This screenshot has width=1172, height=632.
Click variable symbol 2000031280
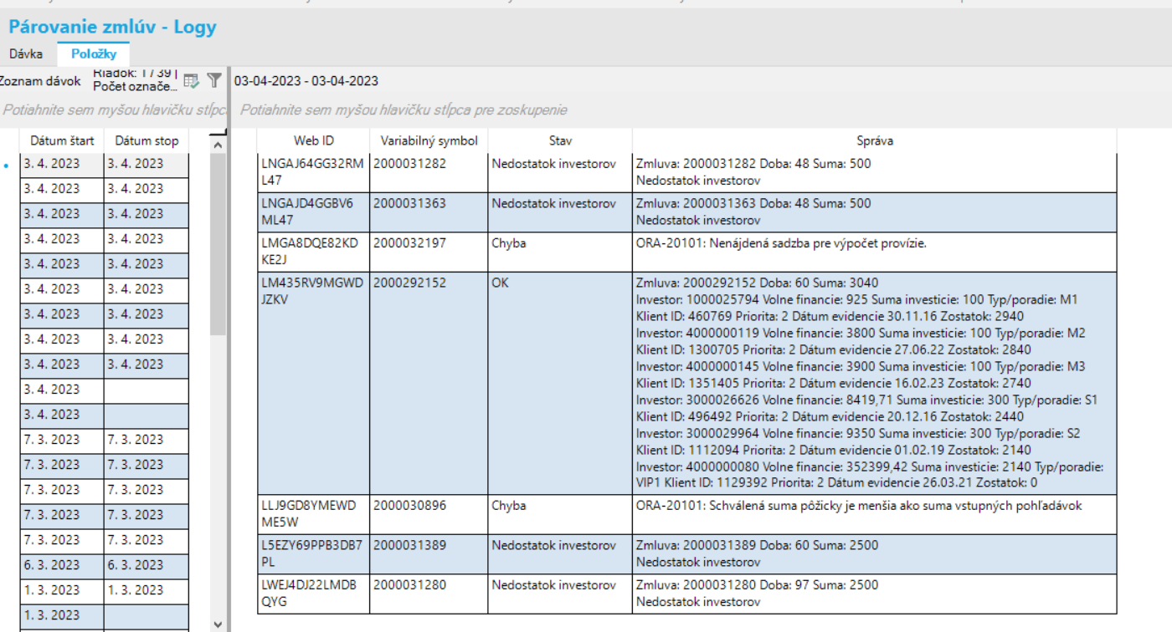pos(409,585)
